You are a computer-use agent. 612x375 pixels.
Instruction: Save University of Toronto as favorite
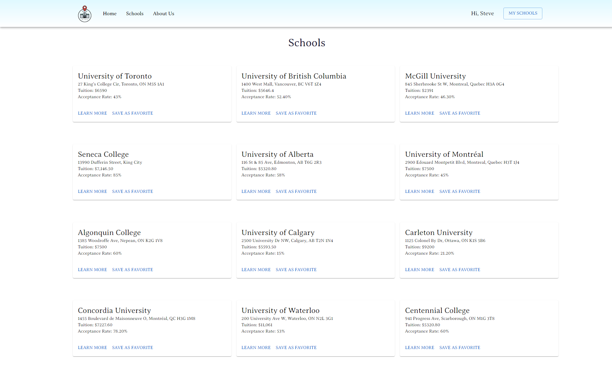tap(132, 113)
